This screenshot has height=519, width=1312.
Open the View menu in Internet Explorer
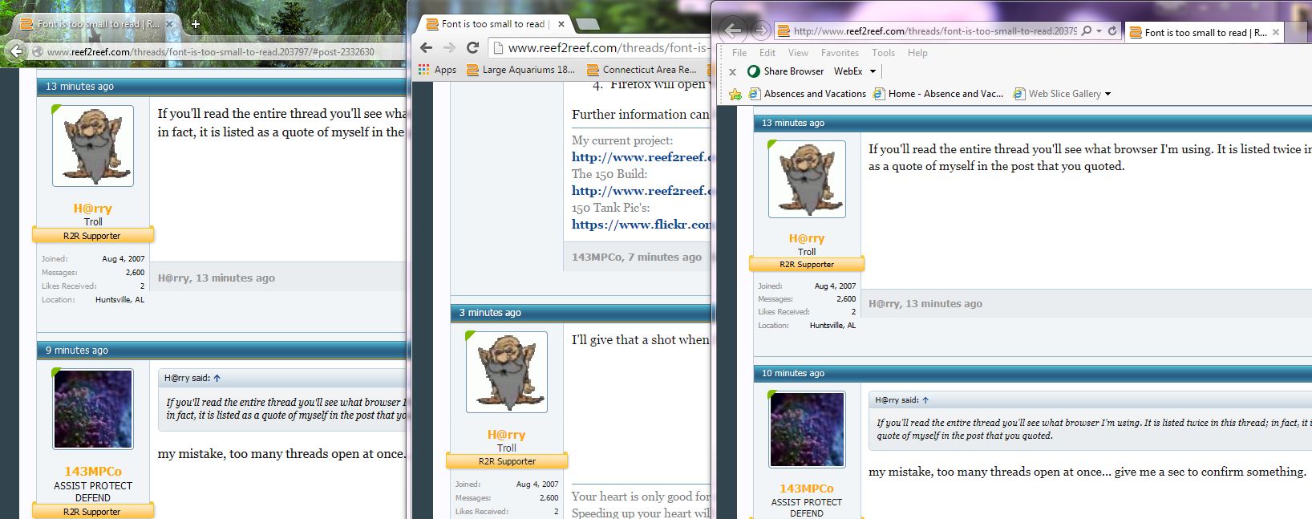point(798,53)
